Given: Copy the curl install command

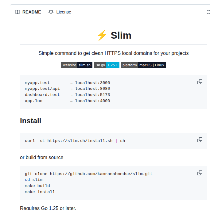Looking at the screenshot, I should click(200, 140).
